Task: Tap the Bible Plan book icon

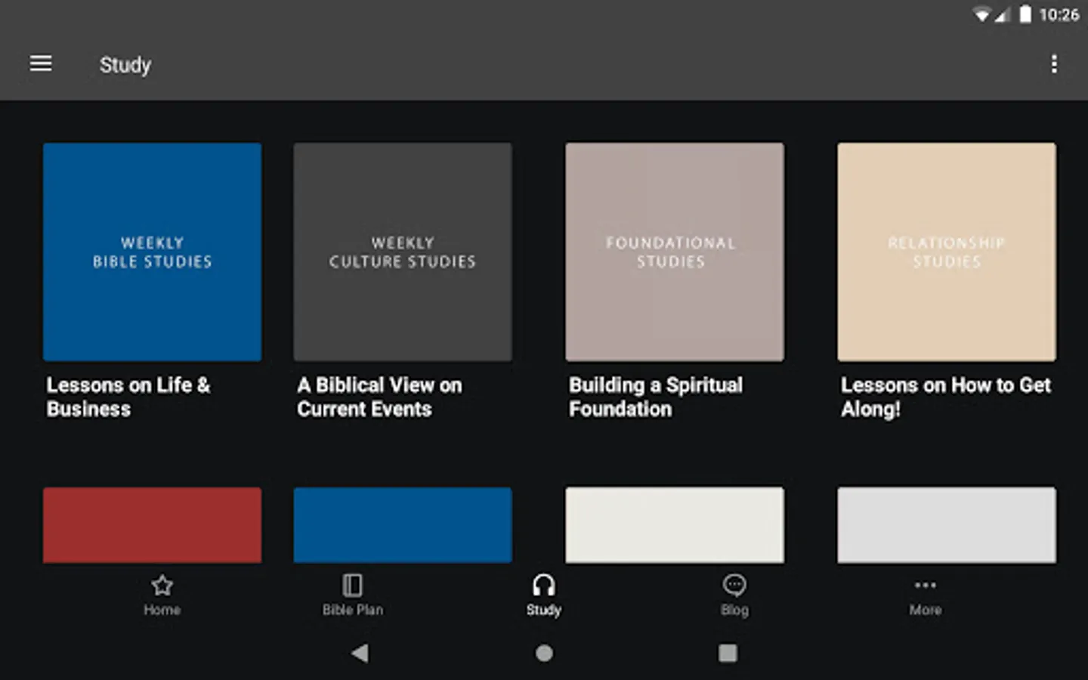Action: [x=352, y=586]
